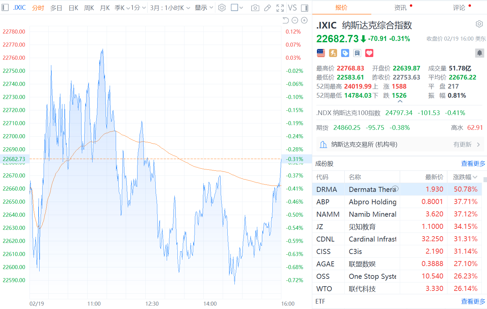Screen dimensions: 487x309
Task: Enter fullscreen chart mode
Action: [x=280, y=8]
